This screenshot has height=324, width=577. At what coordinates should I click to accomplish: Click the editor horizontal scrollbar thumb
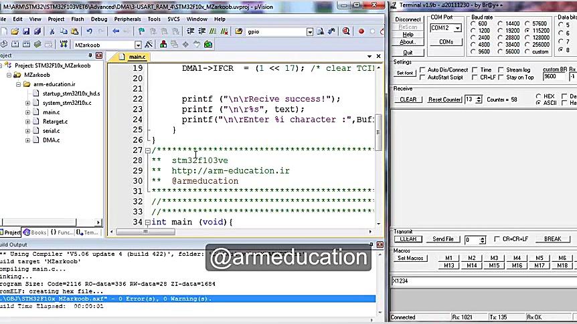[x=146, y=232]
